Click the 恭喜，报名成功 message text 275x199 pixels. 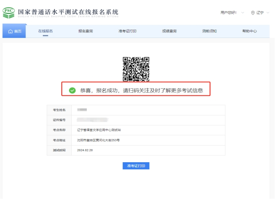click(x=141, y=91)
